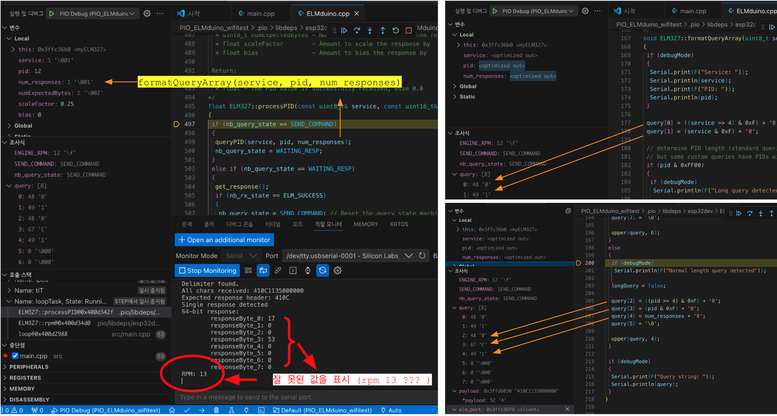The height and width of the screenshot is (416, 777).
Task: Click Open an additional monitor button
Action: tap(224, 240)
